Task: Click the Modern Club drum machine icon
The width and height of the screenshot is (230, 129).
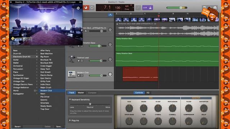Action: [x=72, y=74]
